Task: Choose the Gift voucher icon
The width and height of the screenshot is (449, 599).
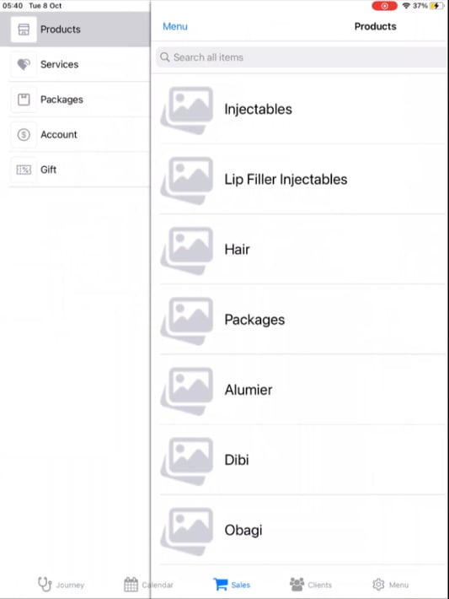Action: pos(24,170)
